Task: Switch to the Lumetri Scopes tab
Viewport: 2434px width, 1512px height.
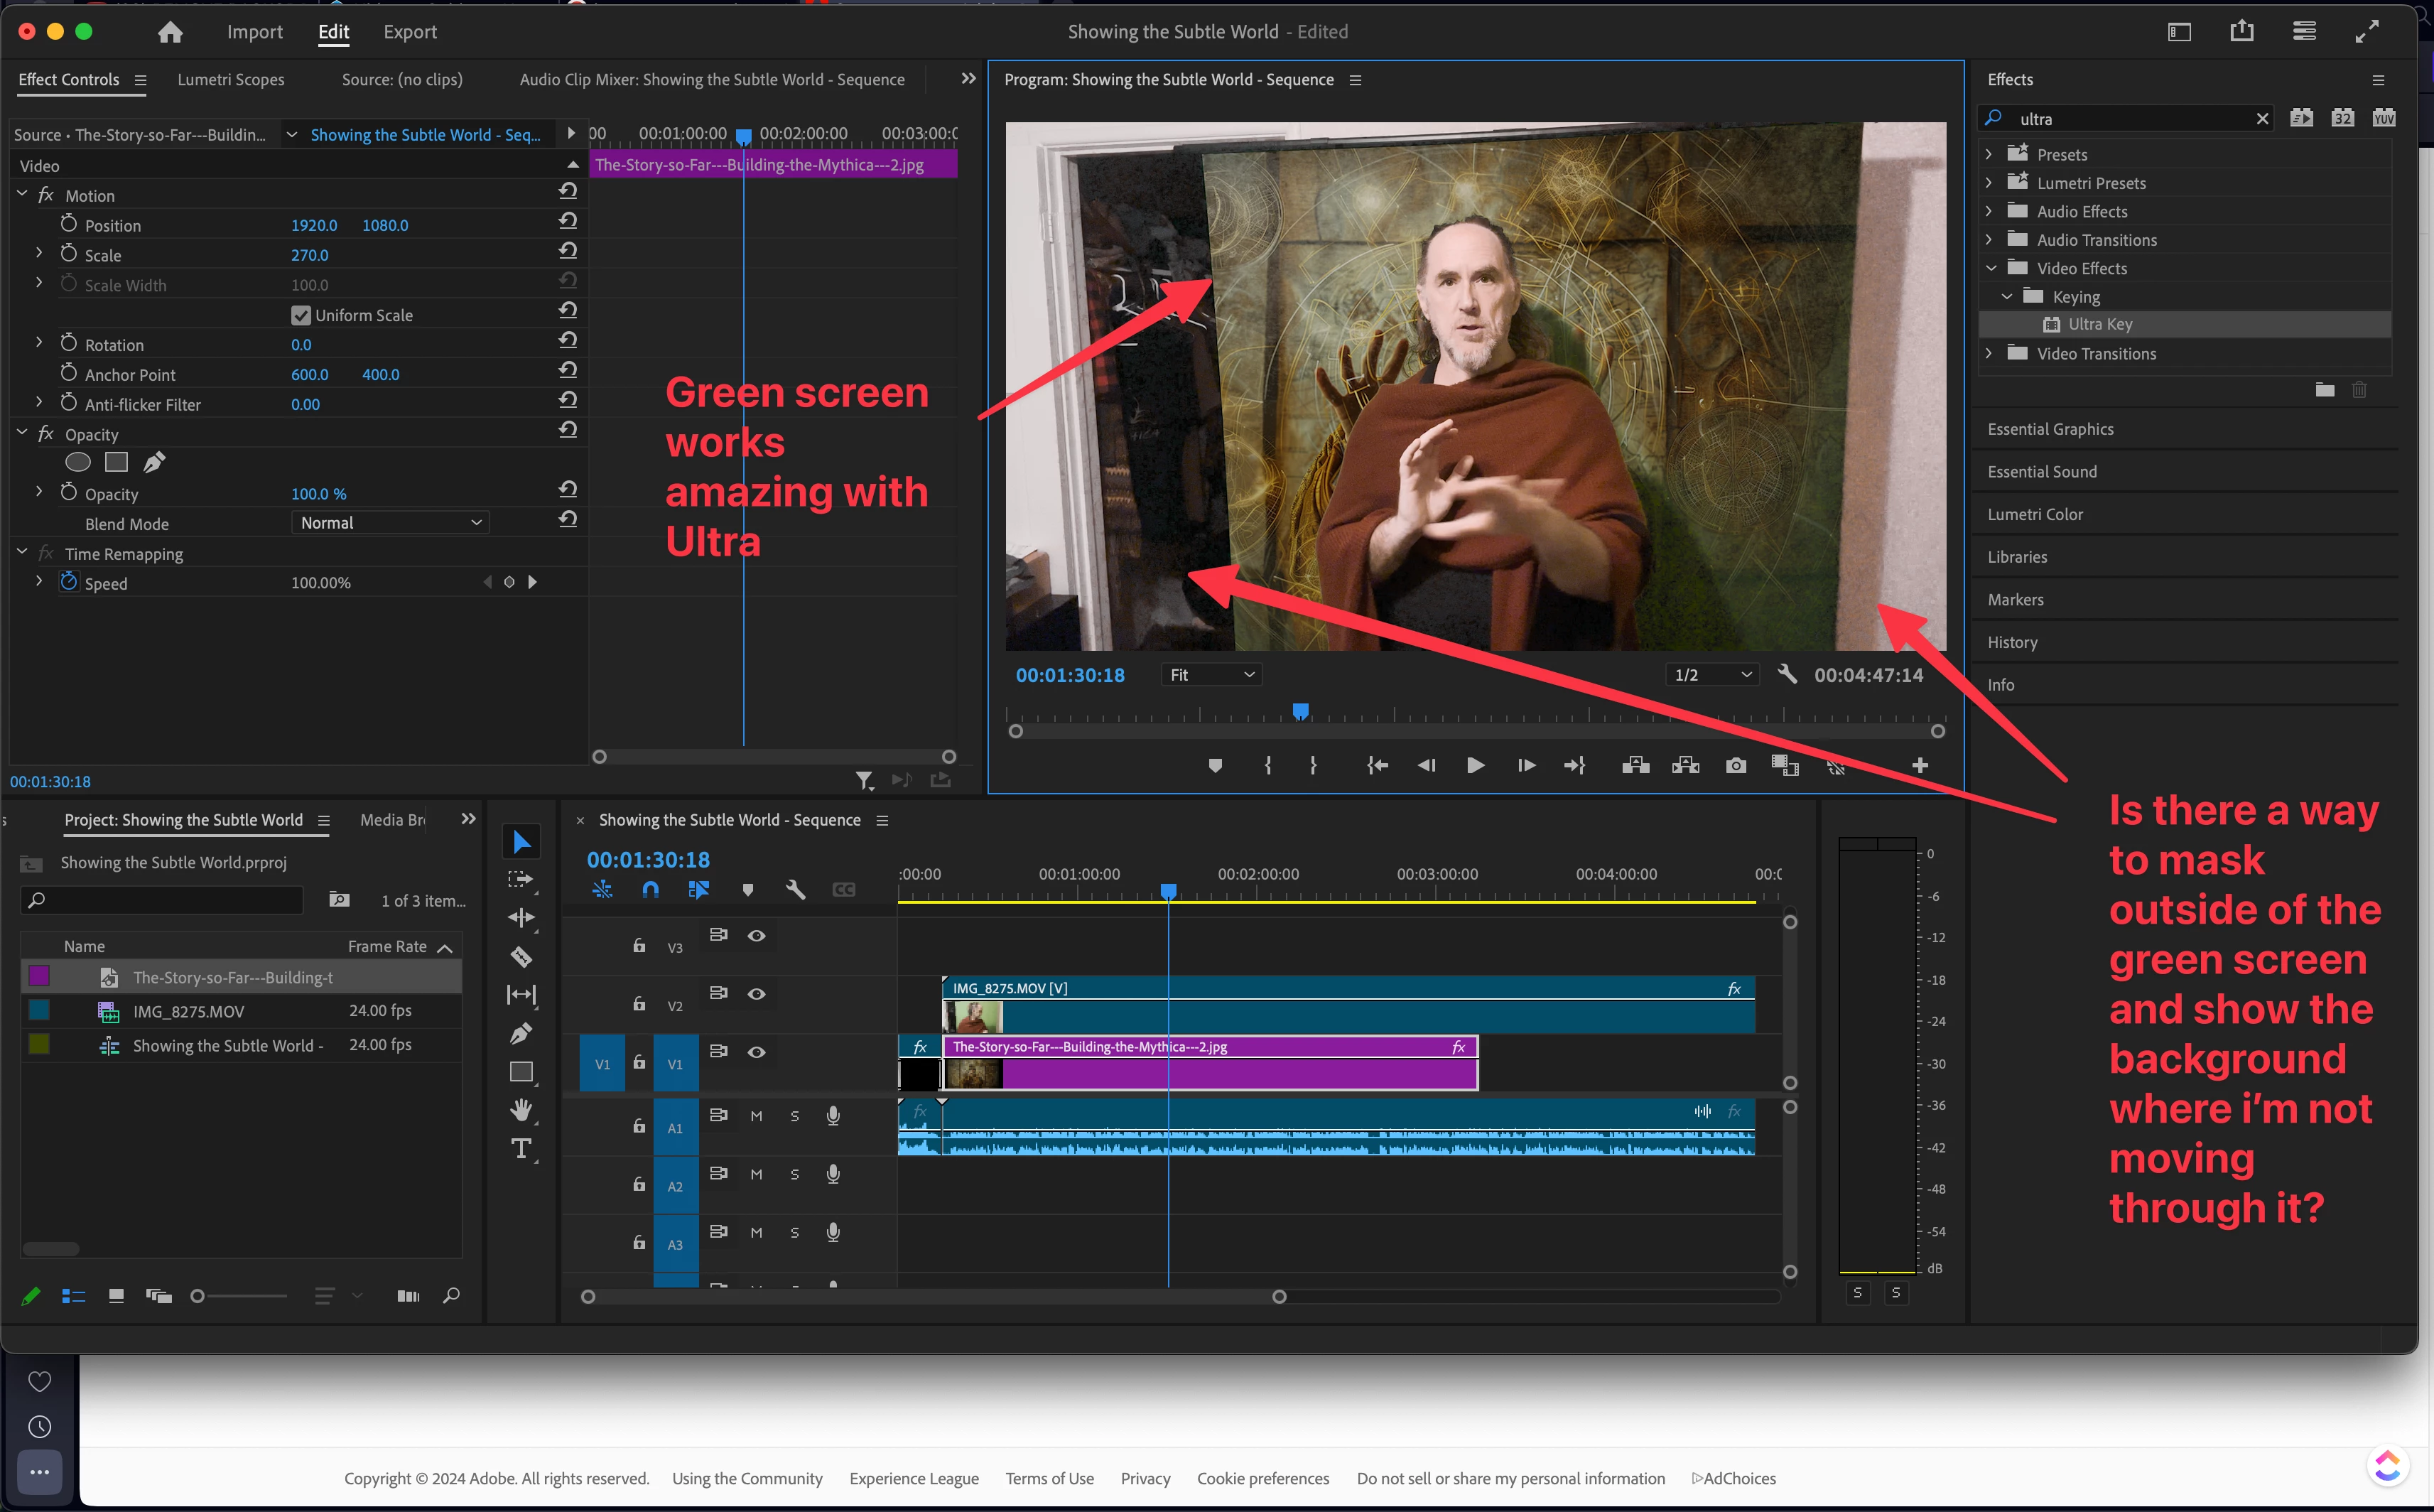Action: [231, 80]
